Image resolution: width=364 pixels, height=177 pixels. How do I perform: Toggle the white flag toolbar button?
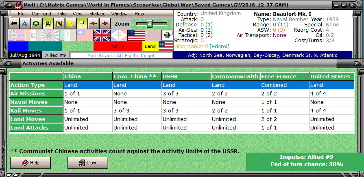pos(82,24)
